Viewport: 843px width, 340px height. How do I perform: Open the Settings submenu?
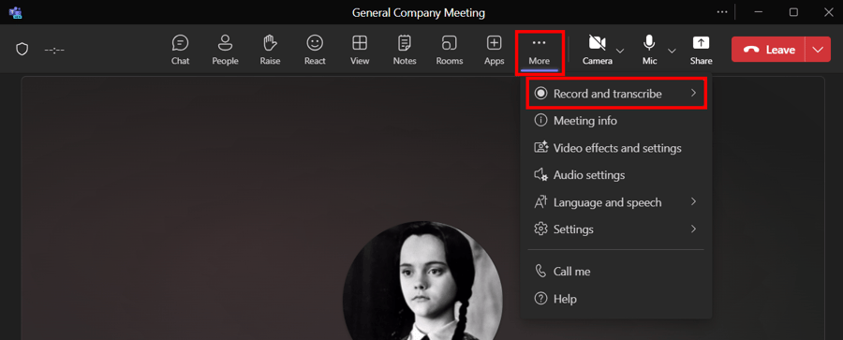(x=615, y=229)
